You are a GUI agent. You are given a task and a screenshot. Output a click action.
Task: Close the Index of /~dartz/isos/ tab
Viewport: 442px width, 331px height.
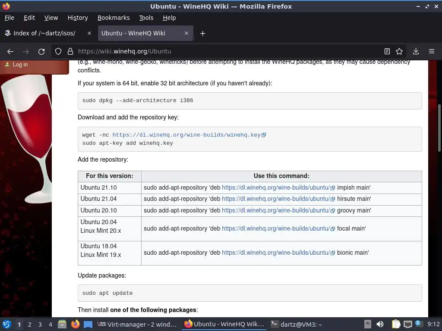pos(89,33)
